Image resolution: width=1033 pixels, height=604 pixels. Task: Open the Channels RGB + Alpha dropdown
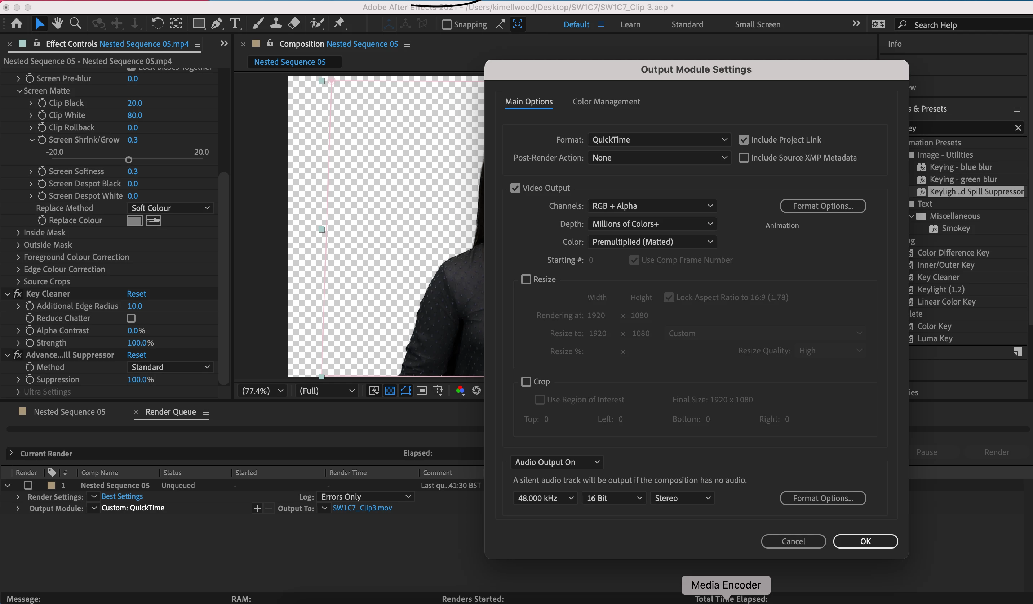(652, 206)
